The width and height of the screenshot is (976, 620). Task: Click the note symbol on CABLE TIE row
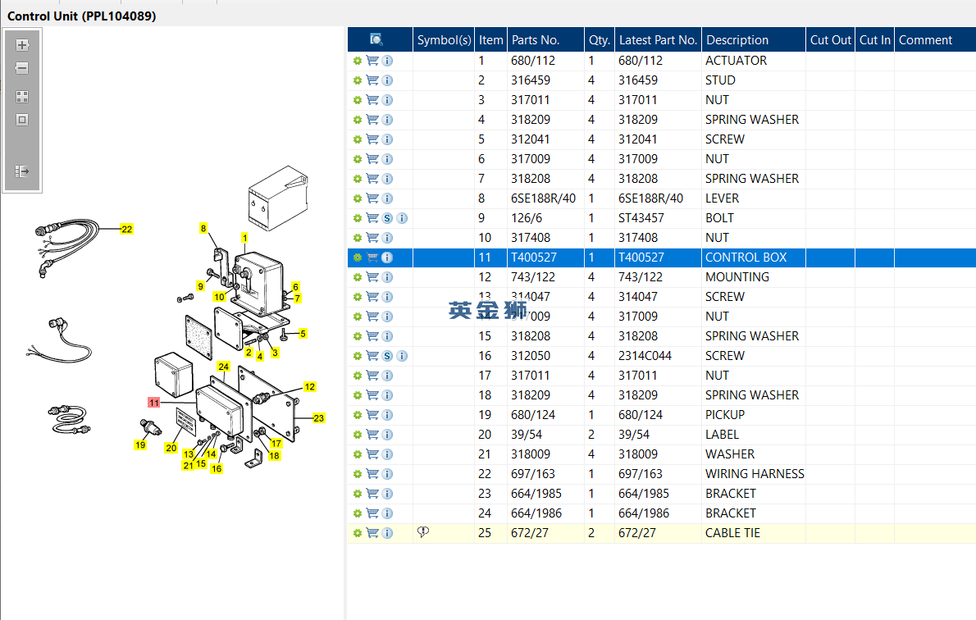(423, 532)
